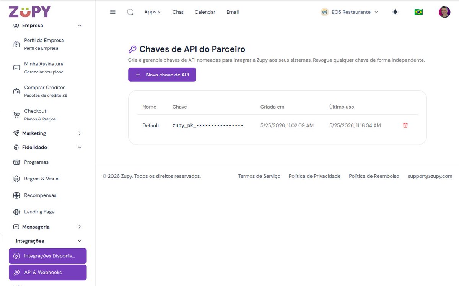Click the Marketing rocket icon
459x286 pixels.
16,133
